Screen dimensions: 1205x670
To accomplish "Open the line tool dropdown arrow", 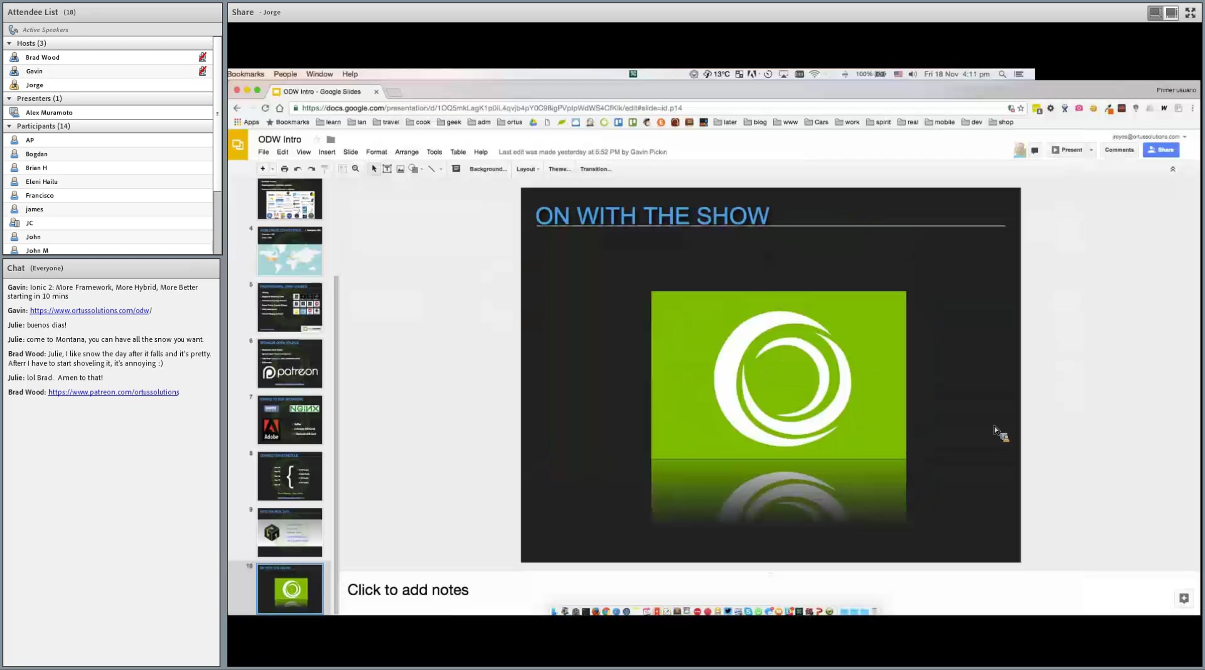I will [441, 169].
